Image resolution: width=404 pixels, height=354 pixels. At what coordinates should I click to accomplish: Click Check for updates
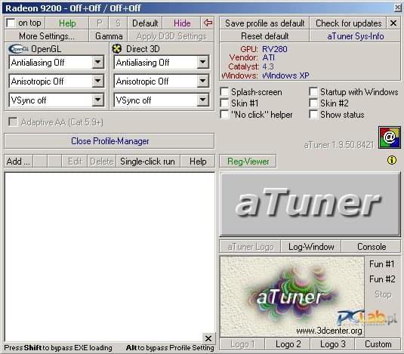coord(348,23)
